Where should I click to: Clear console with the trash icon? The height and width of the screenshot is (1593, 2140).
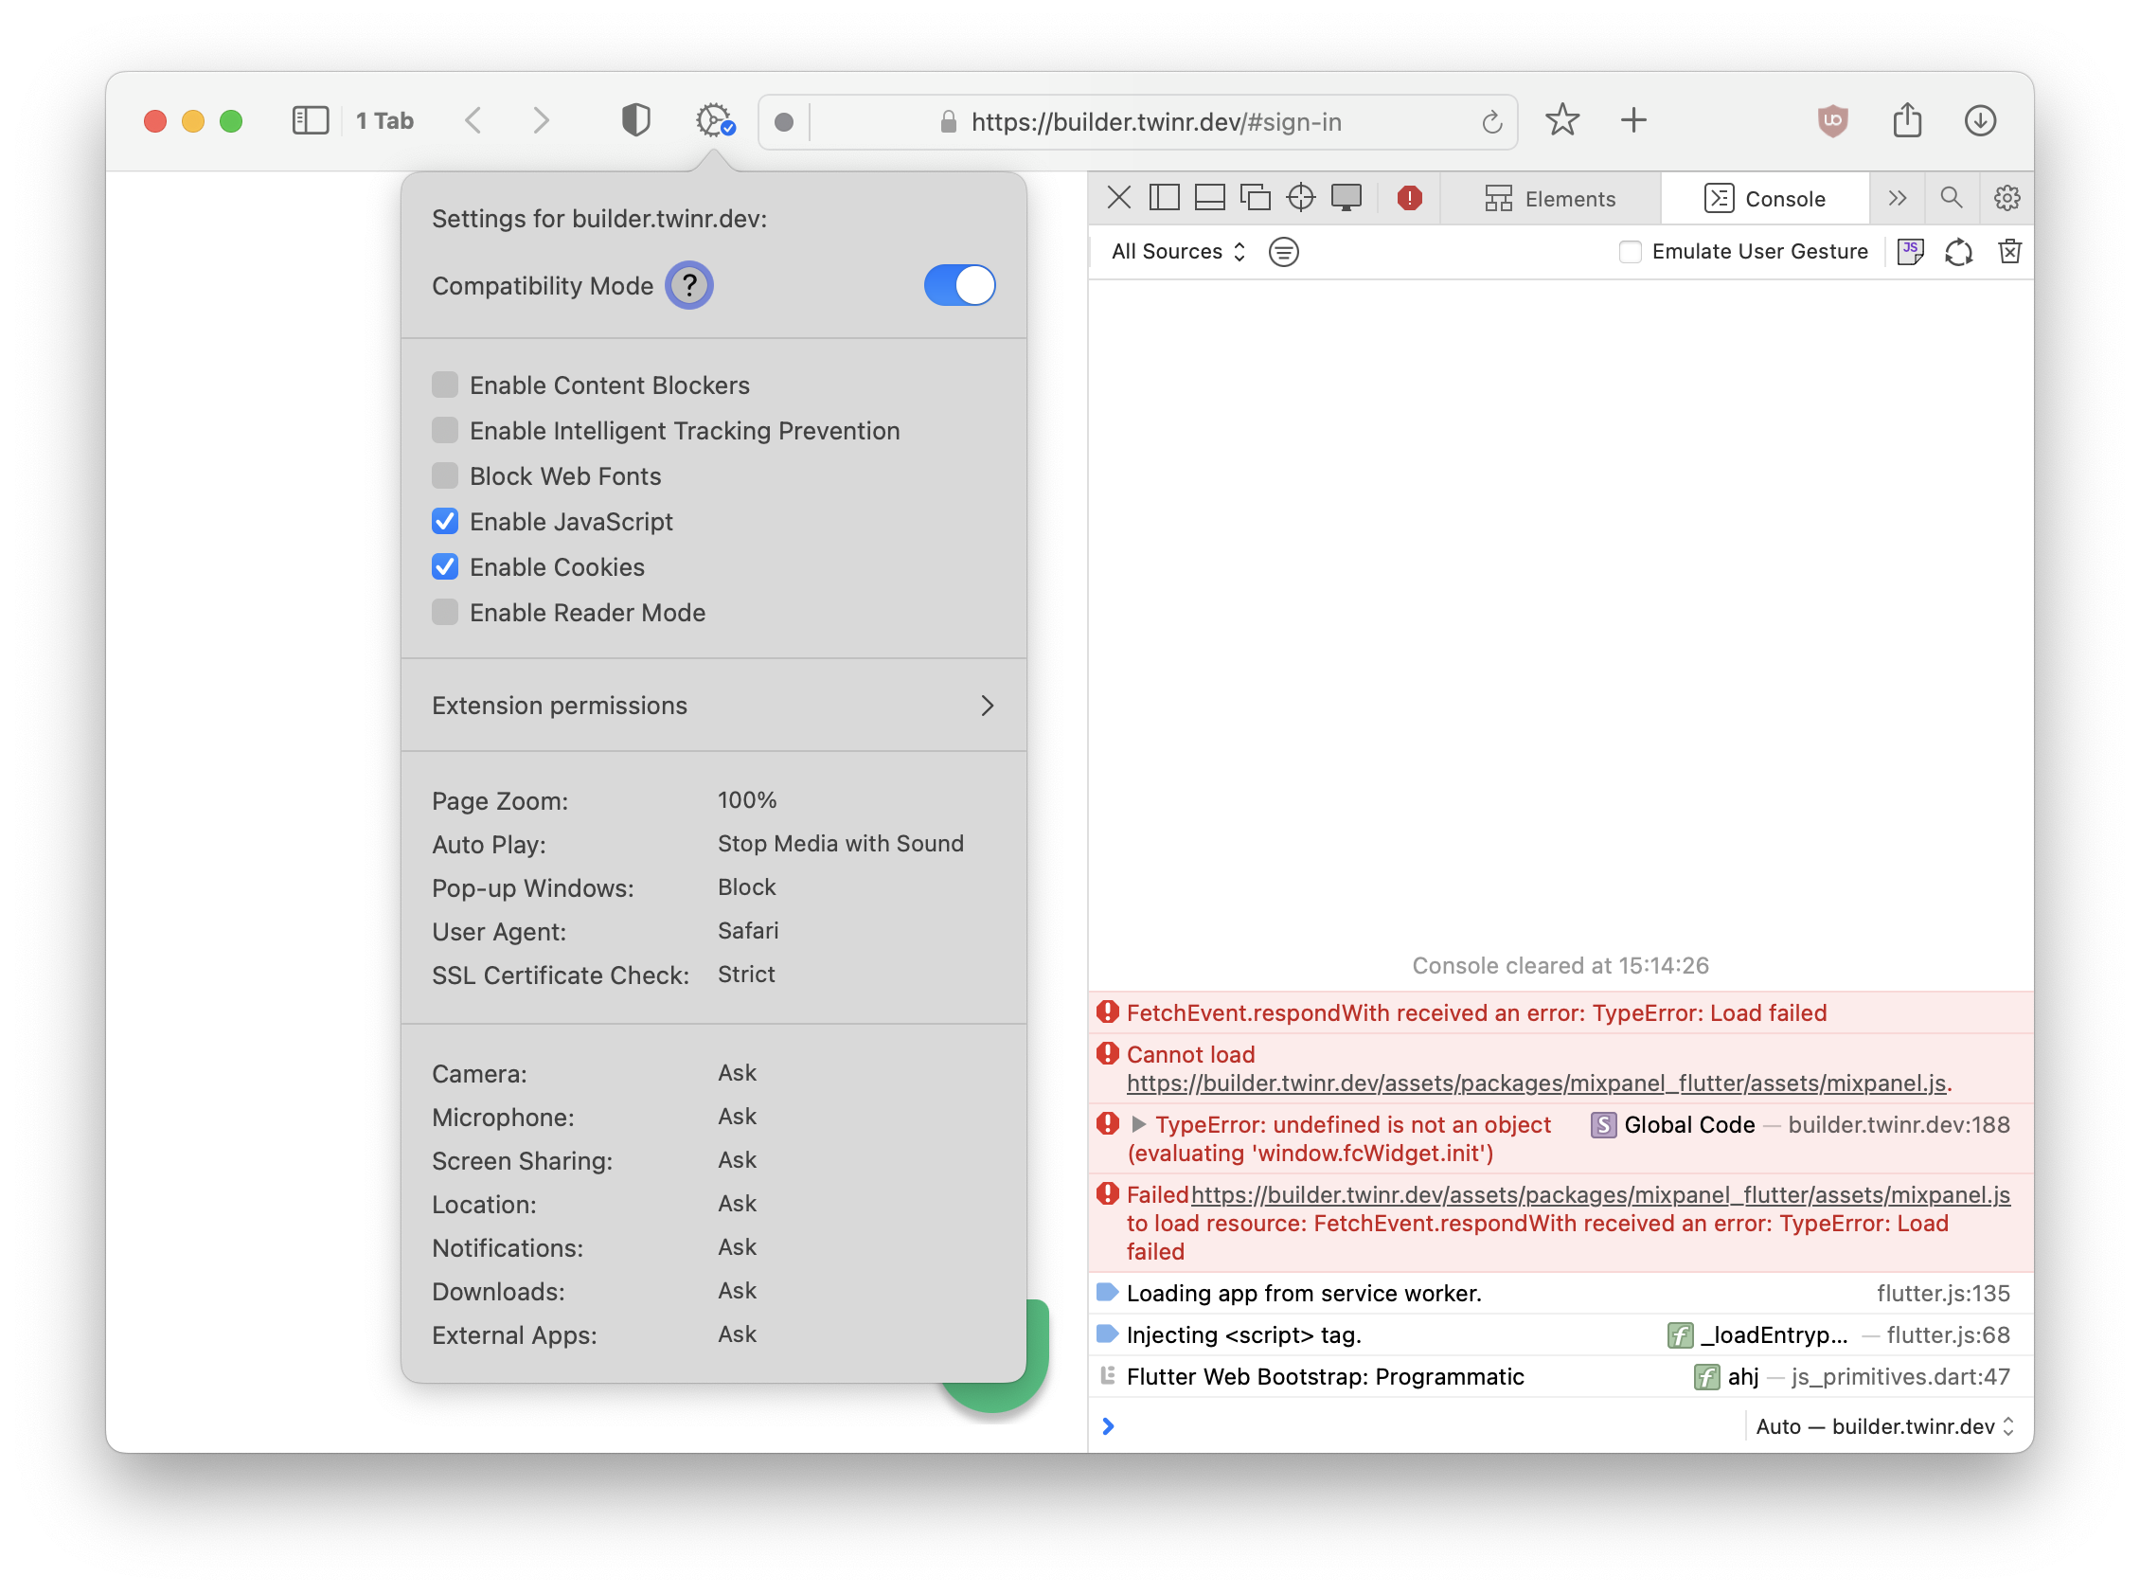[2010, 252]
